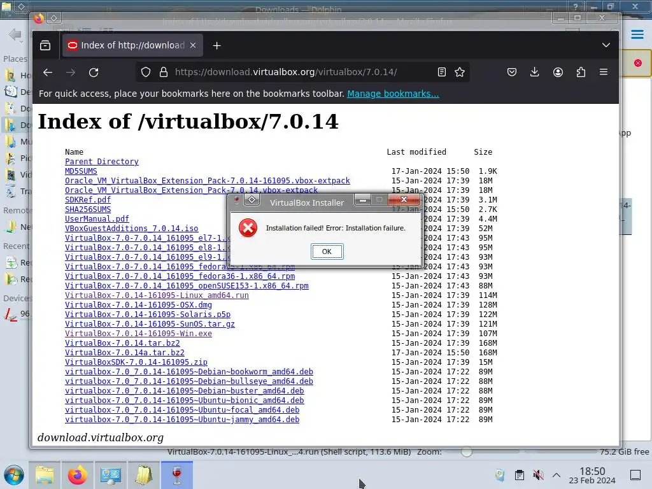The image size is (652, 489).
Task: Expand hidden system tray icons arrow
Action: click(x=556, y=475)
